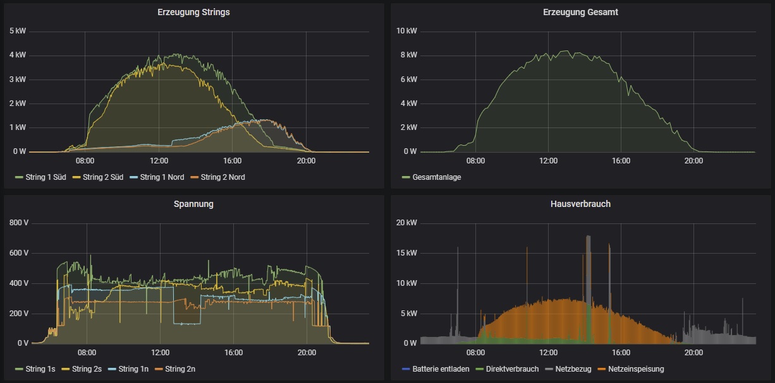Toggle String 2s voltage series

click(87, 369)
